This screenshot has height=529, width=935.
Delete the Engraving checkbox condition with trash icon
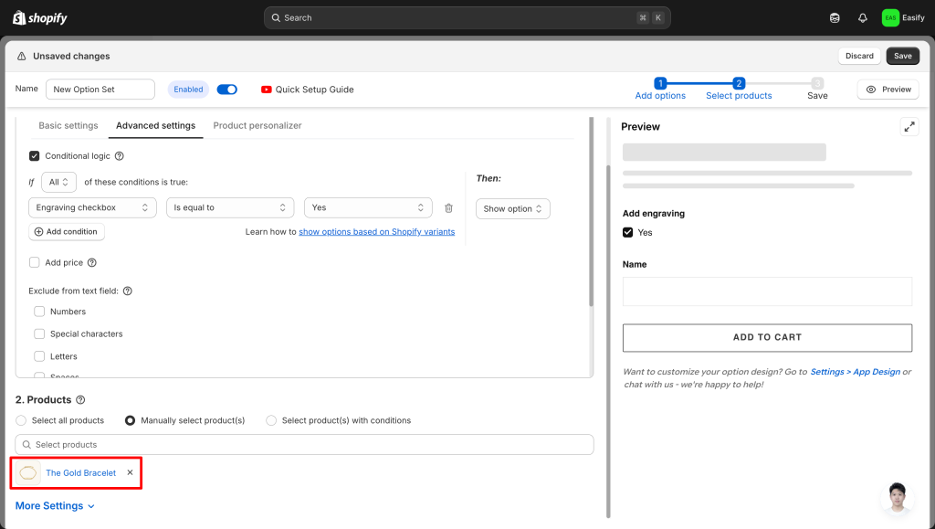tap(448, 208)
